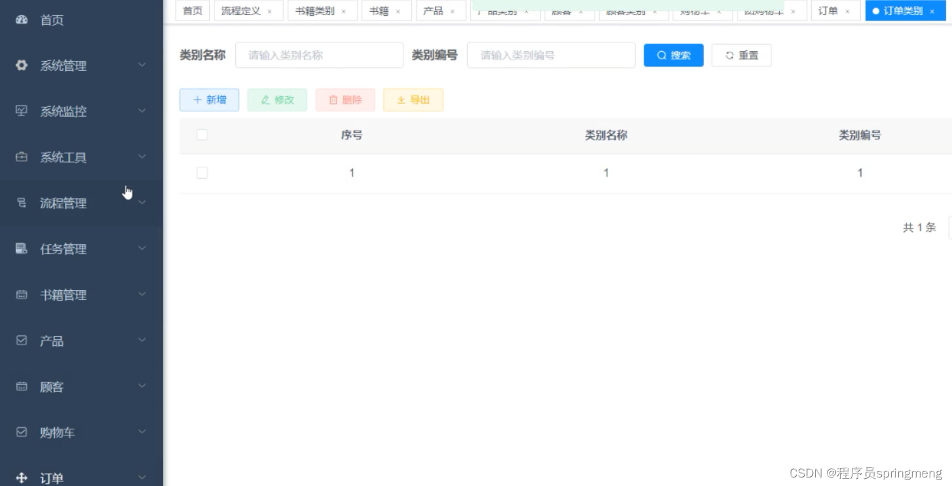Click the 类别名称 table column header
The height and width of the screenshot is (486, 952).
click(606, 136)
